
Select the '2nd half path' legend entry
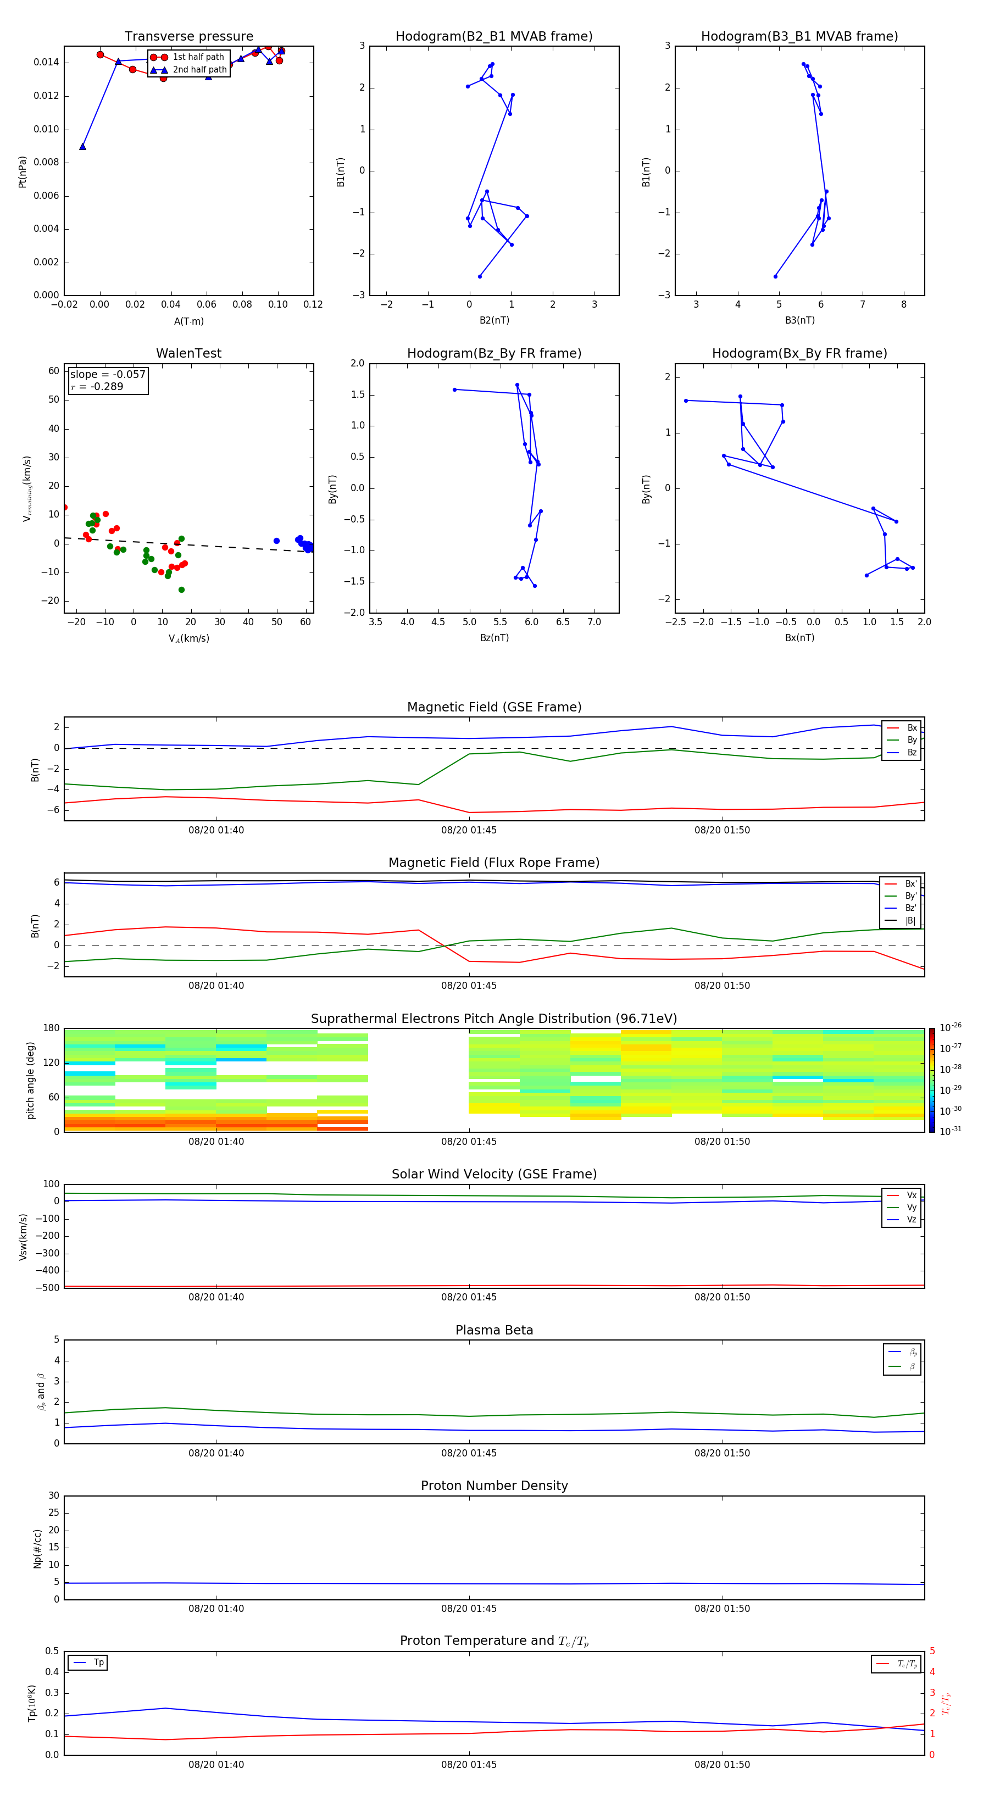(188, 70)
